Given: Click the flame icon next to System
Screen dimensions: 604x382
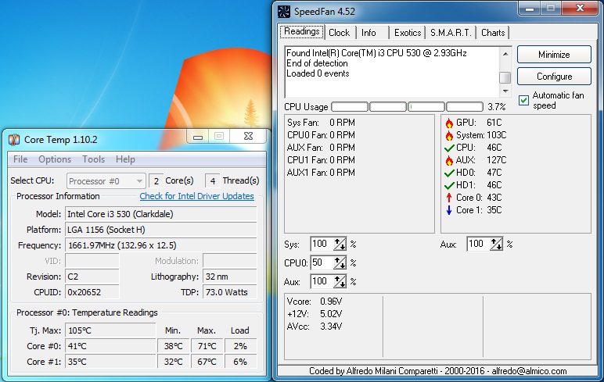Looking at the screenshot, I should 449,135.
